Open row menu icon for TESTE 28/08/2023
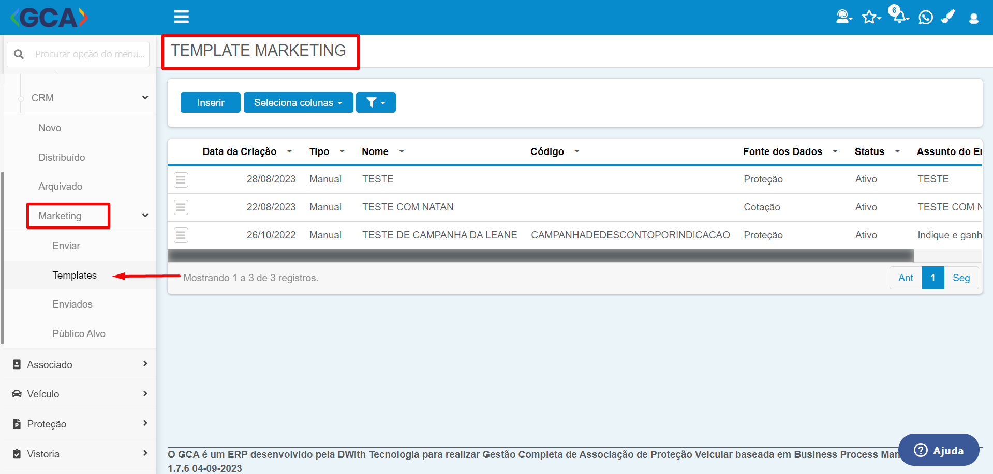993x474 pixels. click(x=181, y=180)
